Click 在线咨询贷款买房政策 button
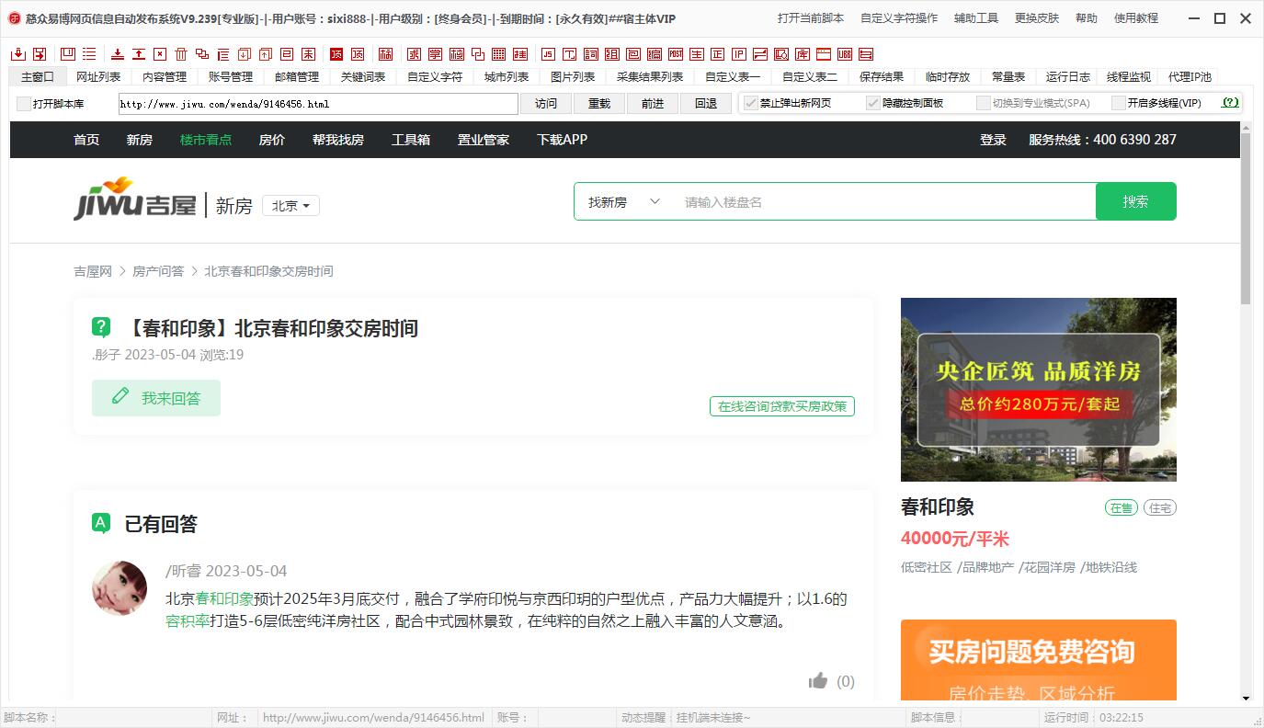The image size is (1264, 728). (x=782, y=406)
